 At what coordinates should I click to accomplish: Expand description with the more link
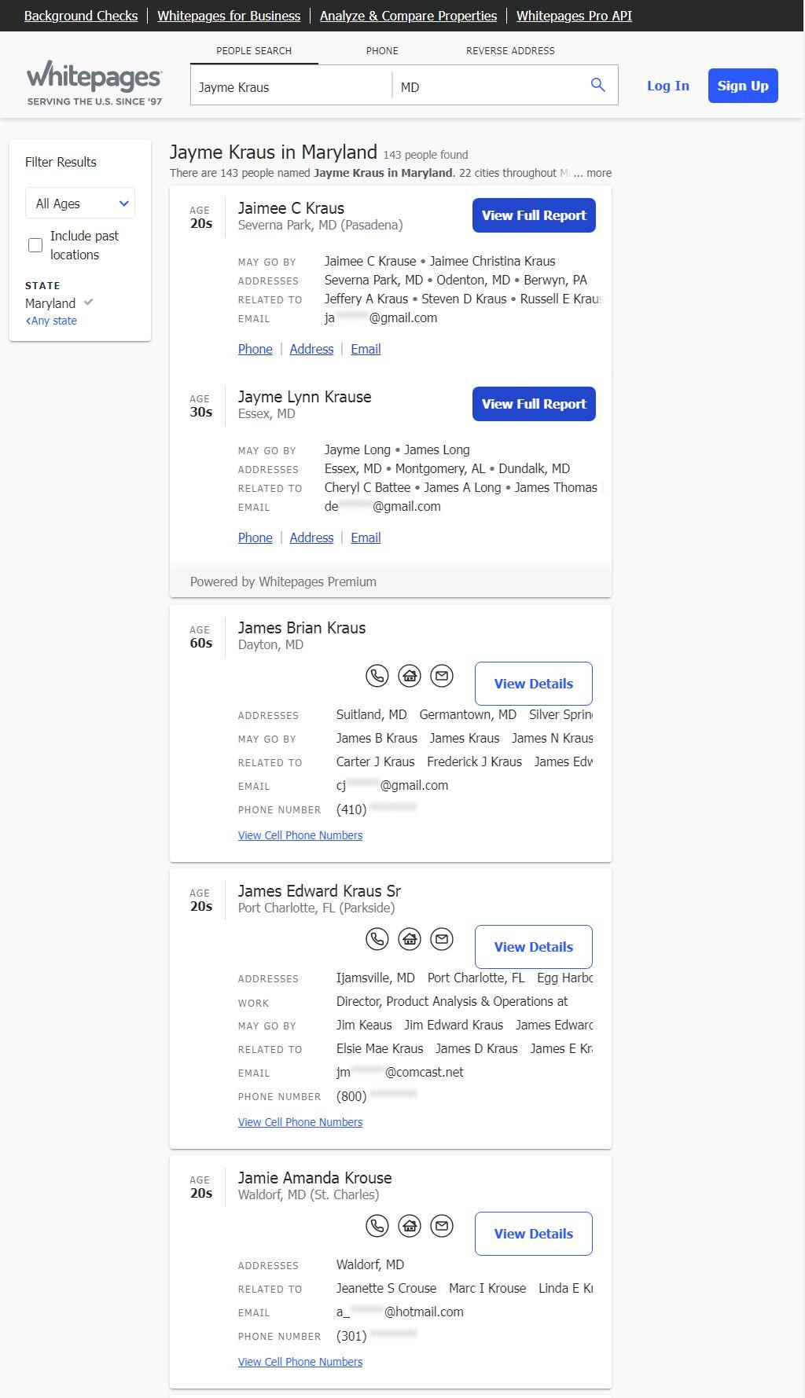(x=598, y=173)
